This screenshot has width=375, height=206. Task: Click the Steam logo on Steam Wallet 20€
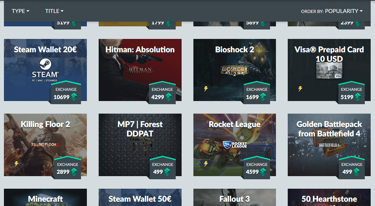45,64
